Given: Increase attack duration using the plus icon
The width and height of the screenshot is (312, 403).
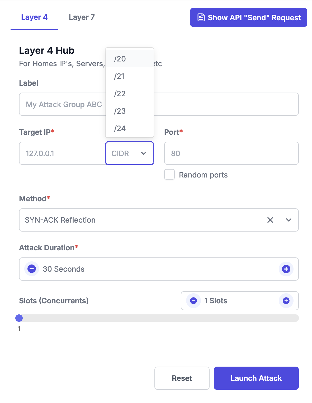Looking at the screenshot, I should click(x=286, y=269).
